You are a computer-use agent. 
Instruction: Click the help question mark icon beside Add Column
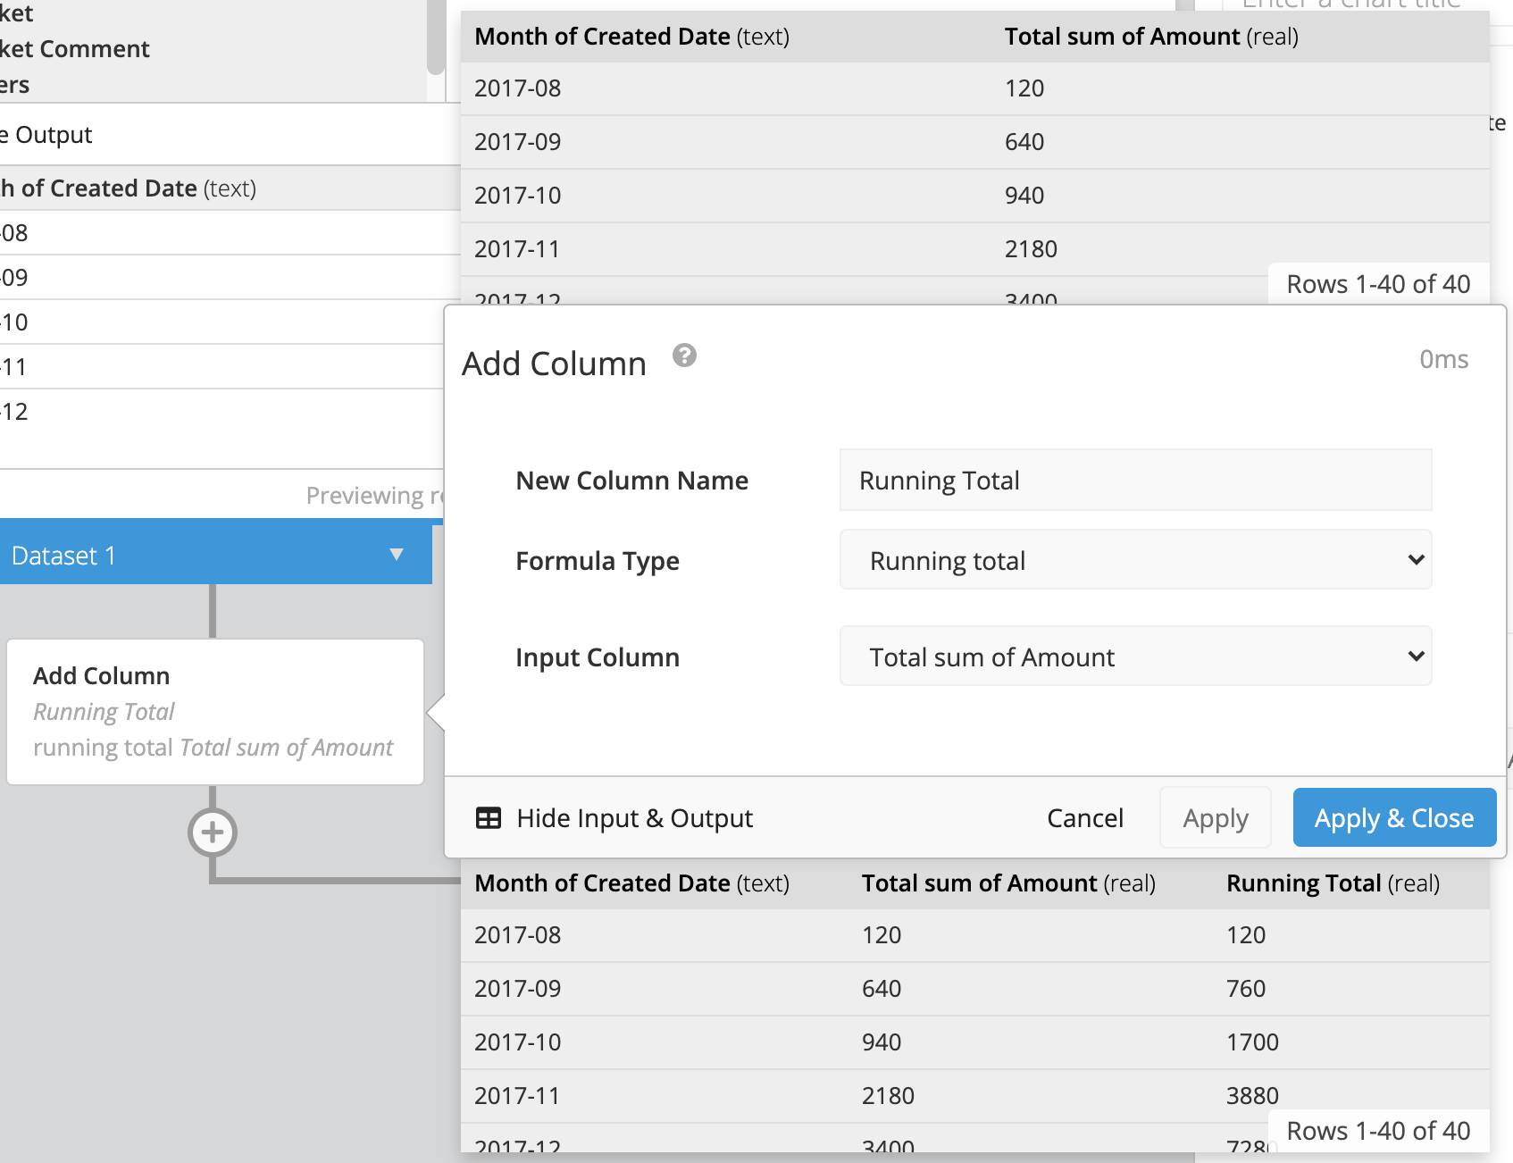[684, 356]
